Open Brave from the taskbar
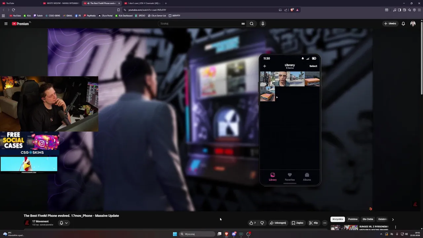The height and width of the screenshot is (238, 423). [x=227, y=234]
